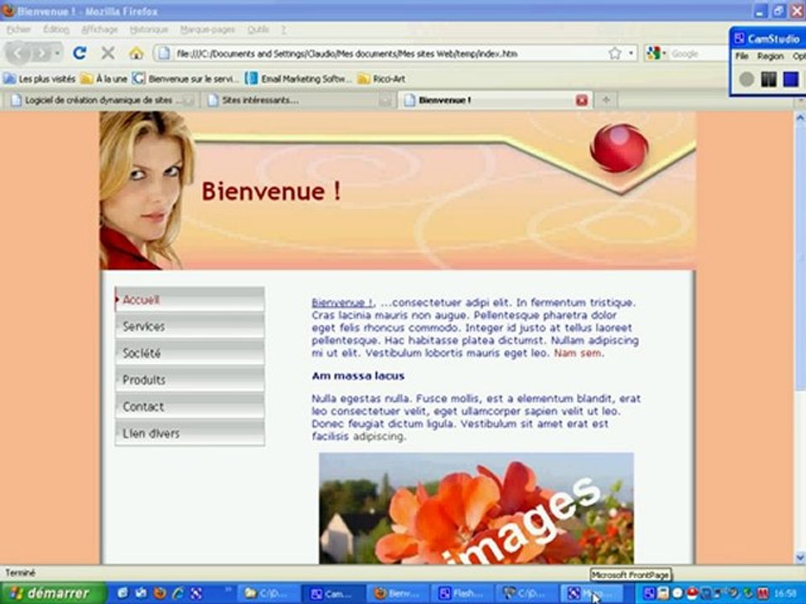Image resolution: width=806 pixels, height=604 pixels.
Task: Click the Services navigation button
Action: click(x=190, y=326)
